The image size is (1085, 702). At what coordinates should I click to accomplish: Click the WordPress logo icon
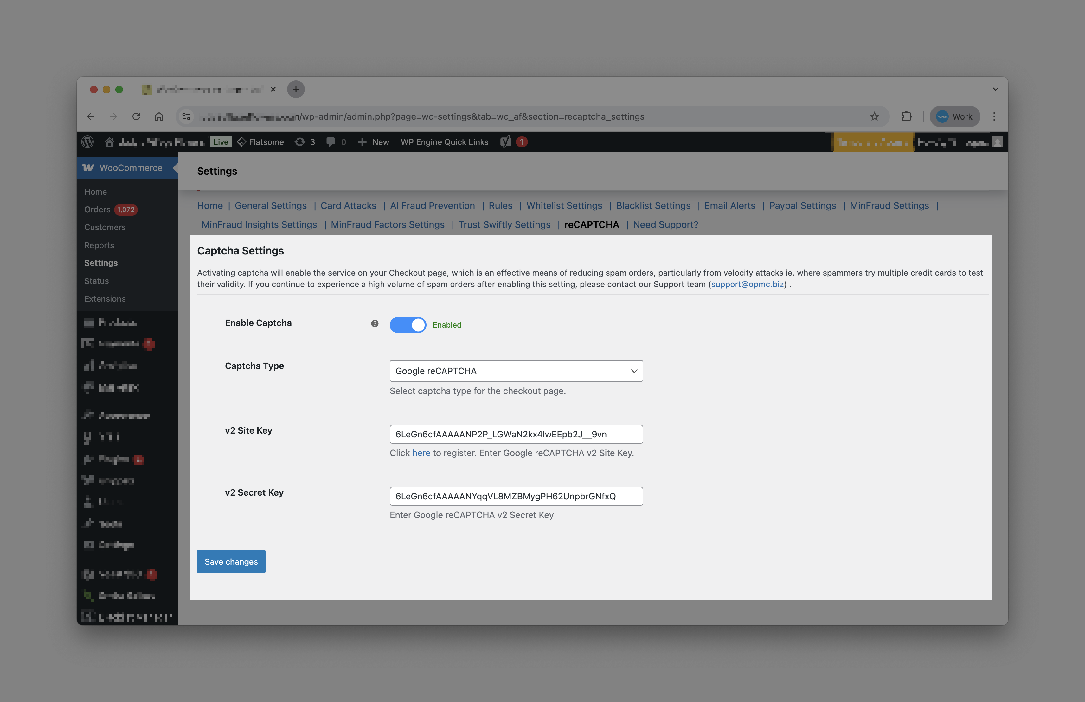[87, 142]
